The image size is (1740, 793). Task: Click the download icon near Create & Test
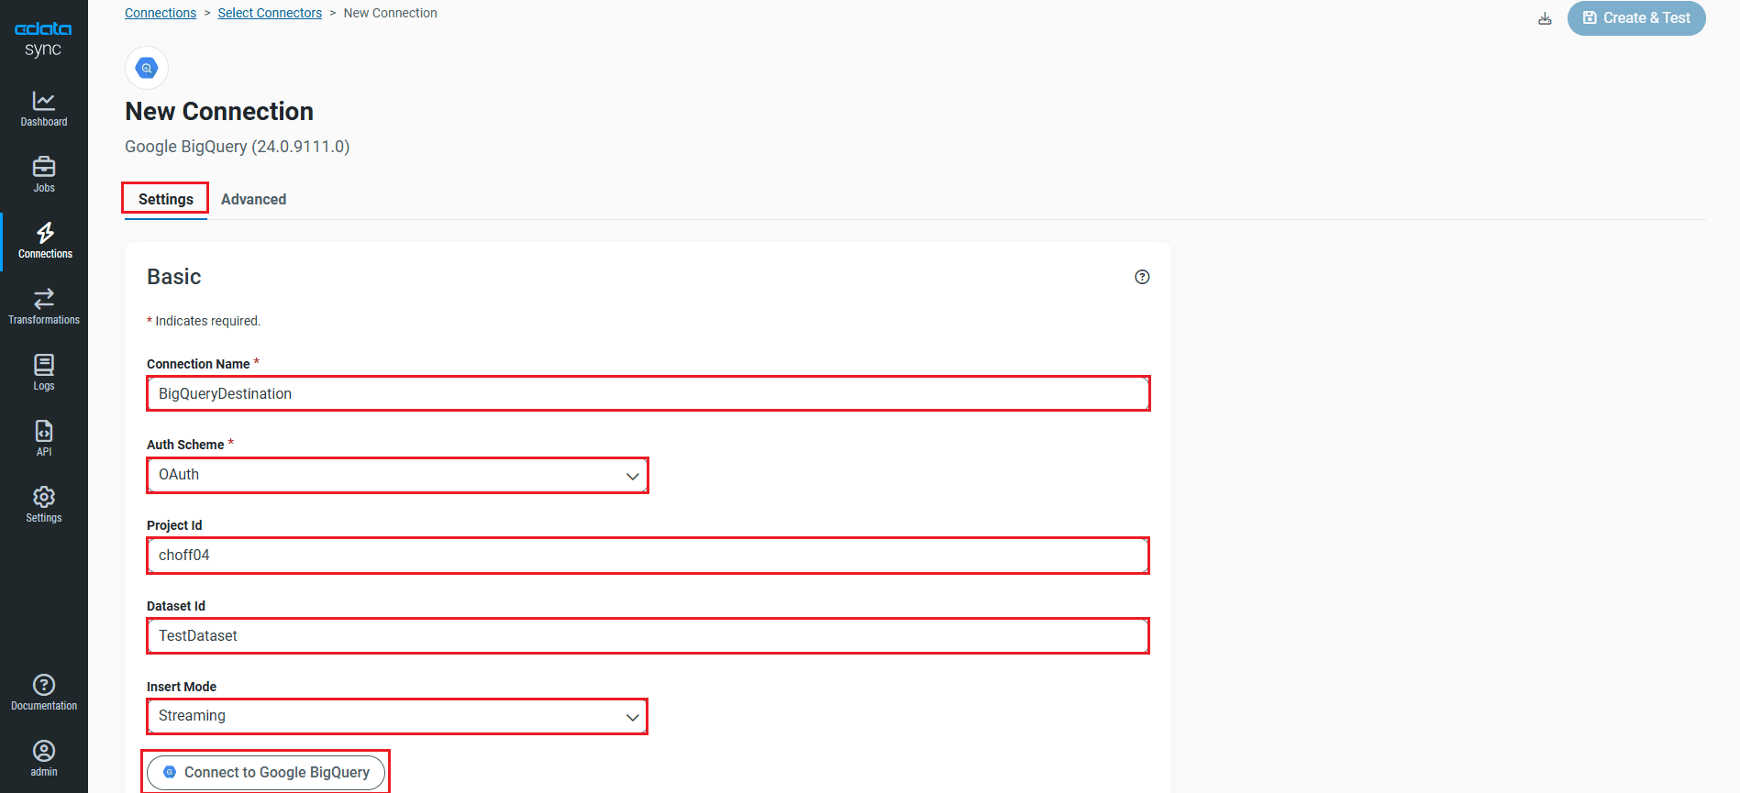[x=1545, y=18]
